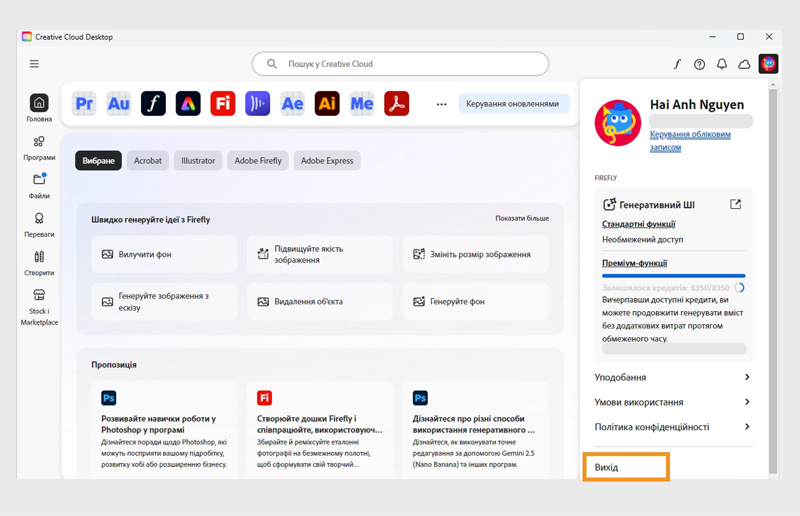Open Створити in sidebar

[x=39, y=263]
